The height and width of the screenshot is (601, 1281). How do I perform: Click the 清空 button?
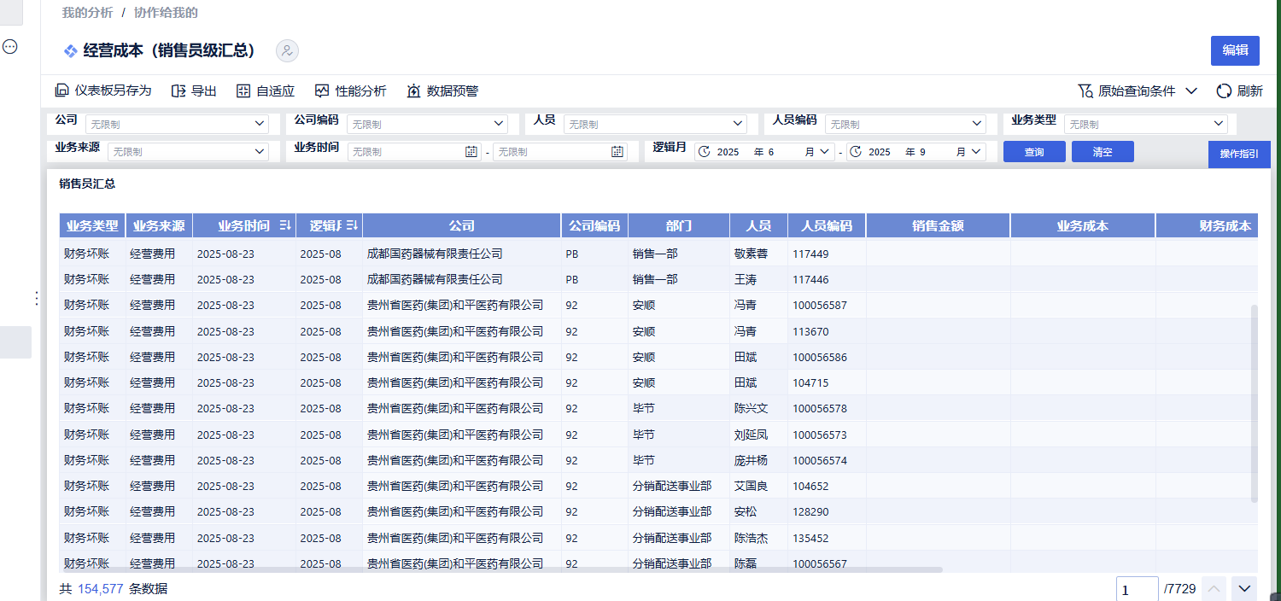(x=1103, y=151)
